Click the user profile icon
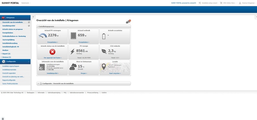Screen dimensions: 257x120 [x=240, y=3]
